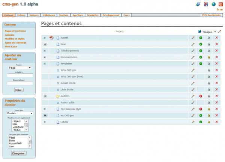Click the tree marker beside Accueil
225x162 pixels.
[x=45, y=38]
